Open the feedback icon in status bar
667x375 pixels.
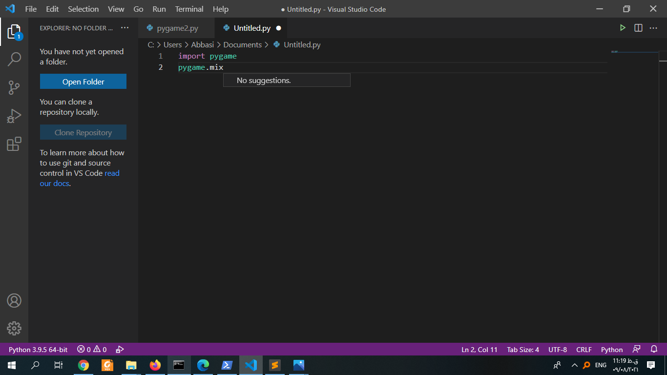tap(636, 350)
